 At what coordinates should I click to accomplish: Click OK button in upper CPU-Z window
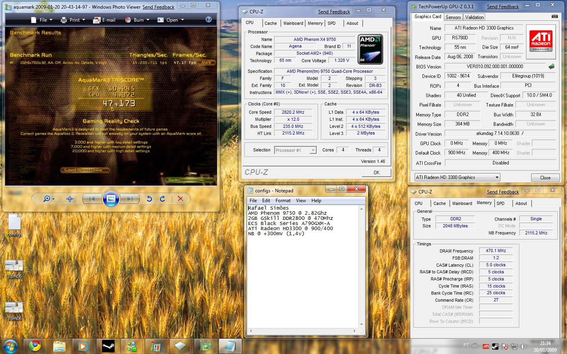click(x=376, y=172)
